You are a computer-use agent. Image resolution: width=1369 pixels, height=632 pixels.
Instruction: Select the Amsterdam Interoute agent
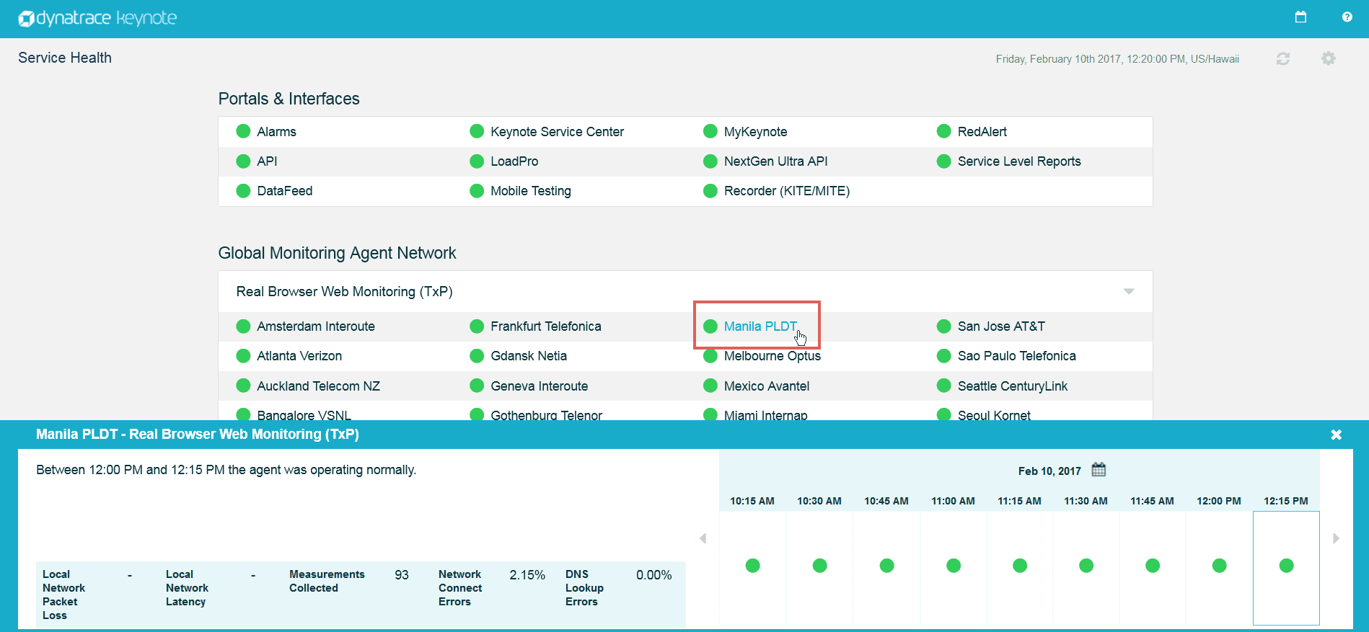(316, 326)
